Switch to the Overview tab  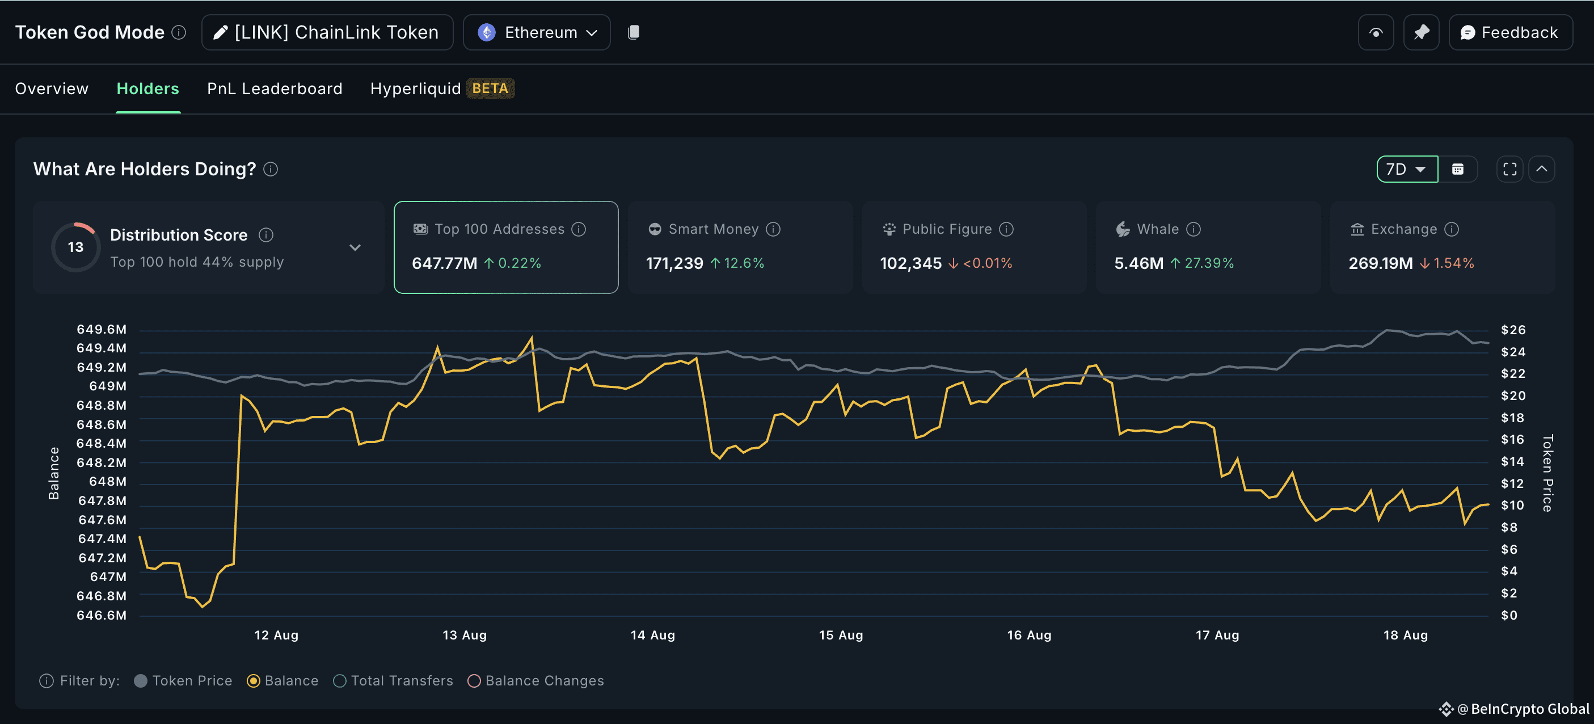point(52,89)
